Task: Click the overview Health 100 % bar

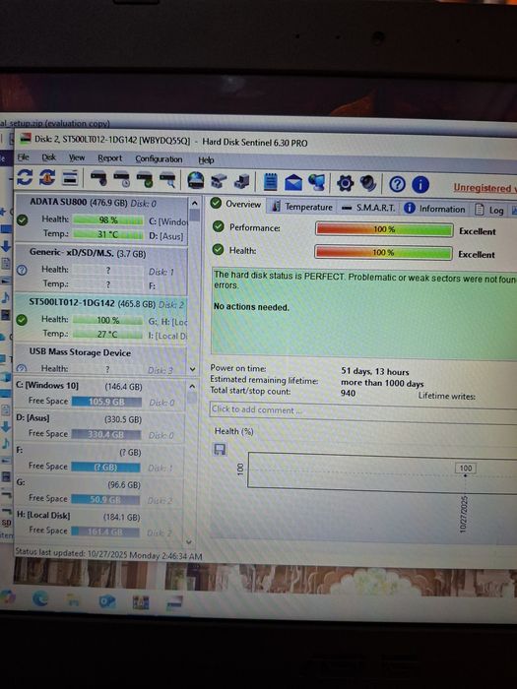Action: pos(383,252)
